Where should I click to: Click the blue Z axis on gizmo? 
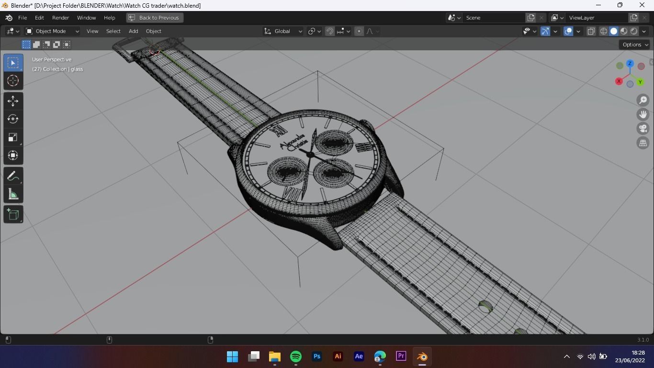630,63
